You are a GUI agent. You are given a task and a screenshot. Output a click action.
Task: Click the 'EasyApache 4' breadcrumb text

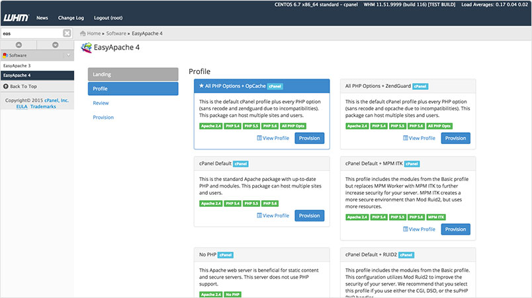point(147,33)
